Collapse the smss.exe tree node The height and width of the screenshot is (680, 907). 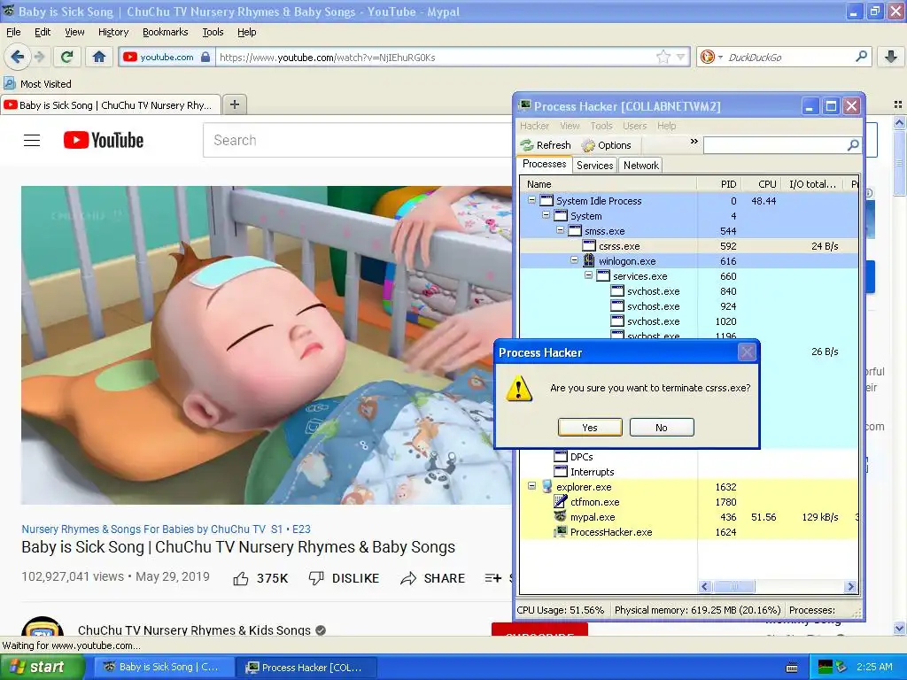coord(560,230)
